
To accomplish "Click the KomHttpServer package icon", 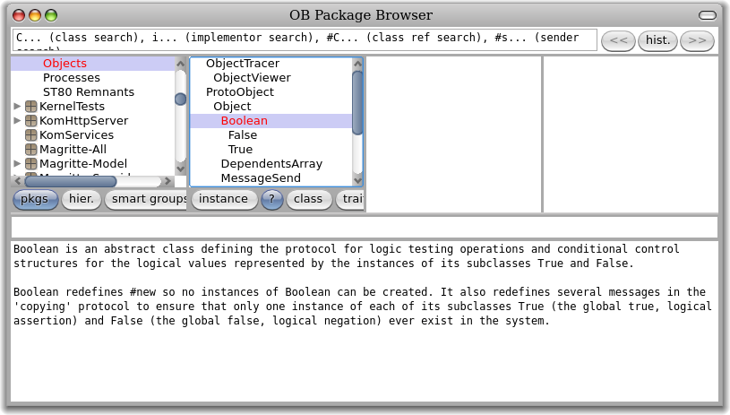I will click(x=31, y=121).
